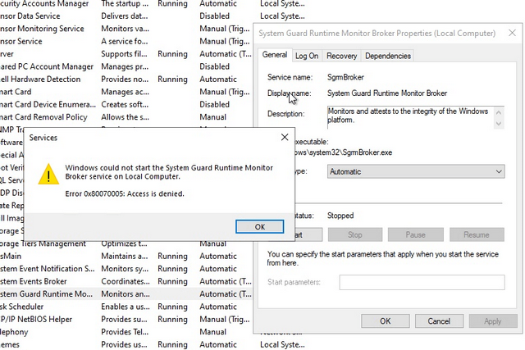Click the Pause service button
Screen dimensions: 525x350
[416, 235]
